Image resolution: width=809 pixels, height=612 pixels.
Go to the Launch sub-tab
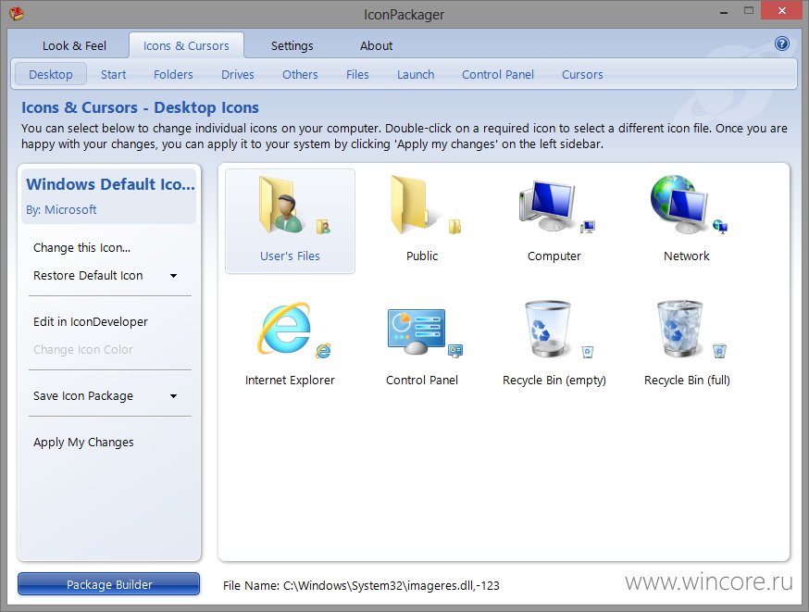pos(416,74)
